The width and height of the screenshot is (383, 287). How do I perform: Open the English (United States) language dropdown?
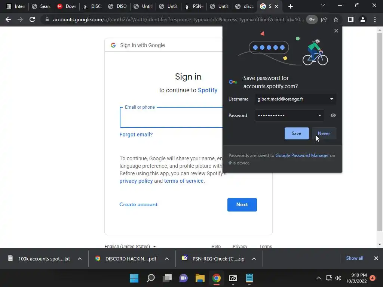click(x=130, y=246)
